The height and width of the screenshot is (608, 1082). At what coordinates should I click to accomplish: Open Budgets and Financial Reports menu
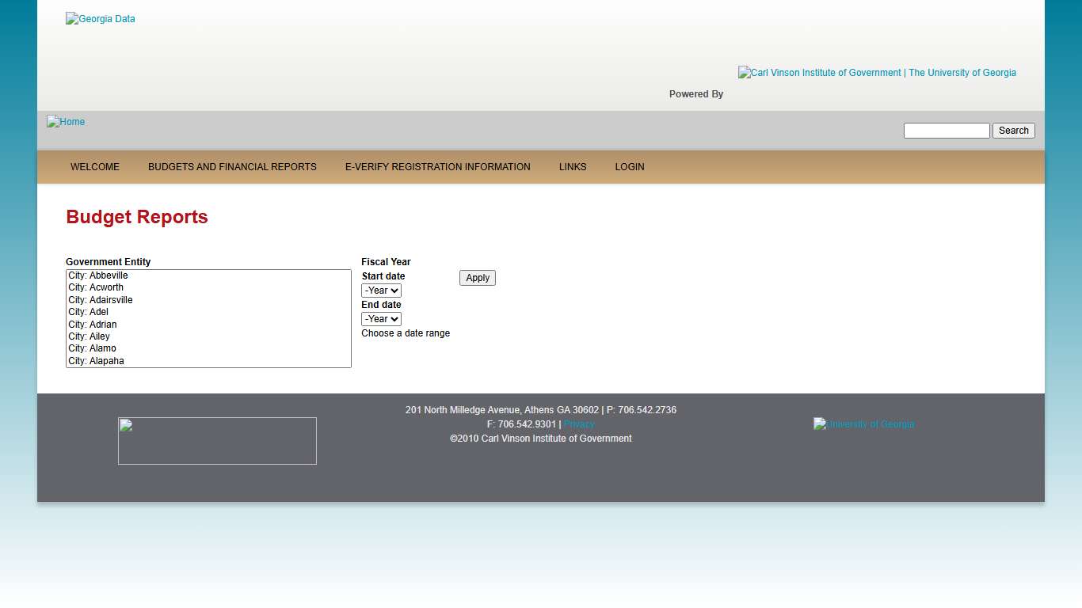point(232,167)
